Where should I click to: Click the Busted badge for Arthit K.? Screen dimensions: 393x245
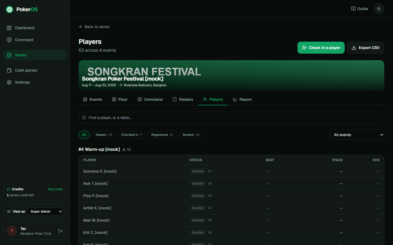[x=198, y=208]
